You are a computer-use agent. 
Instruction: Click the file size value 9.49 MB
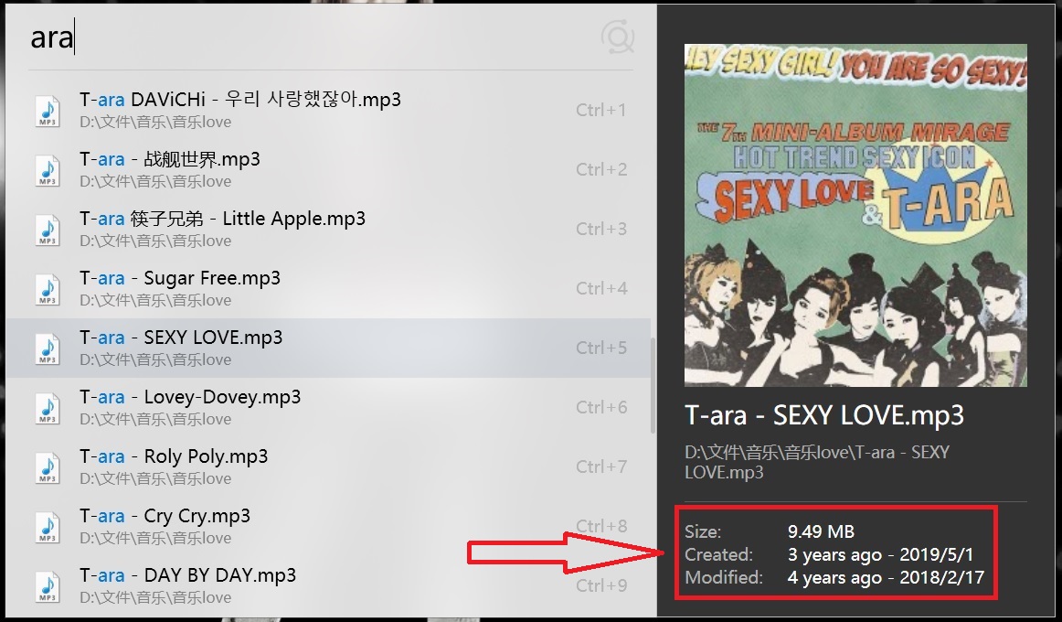coord(821,531)
